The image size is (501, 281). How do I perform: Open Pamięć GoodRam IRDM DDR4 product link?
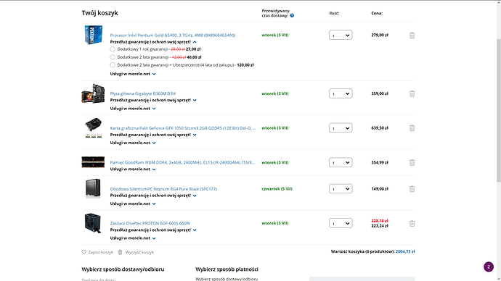point(182,162)
